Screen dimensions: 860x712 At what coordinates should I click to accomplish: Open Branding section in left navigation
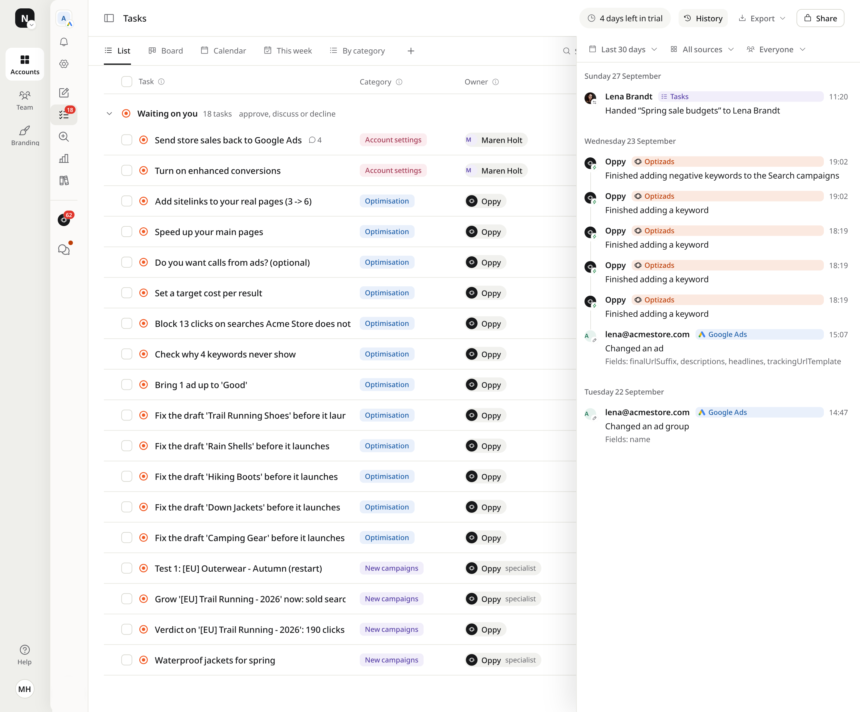pos(25,135)
